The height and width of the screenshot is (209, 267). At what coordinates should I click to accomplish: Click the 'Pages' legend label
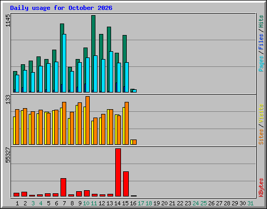click(x=261, y=64)
